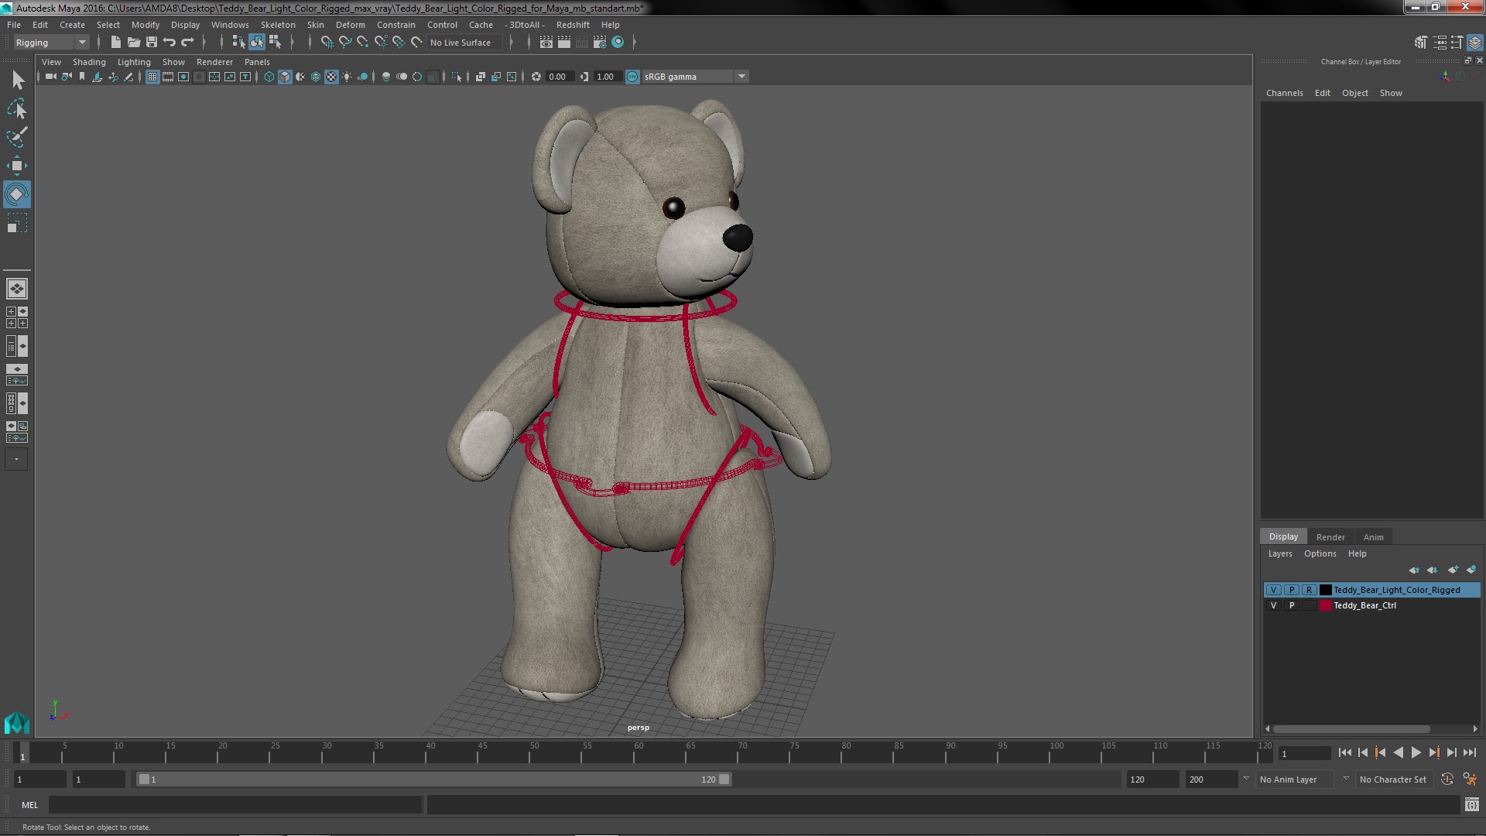Viewport: 1486px width, 836px height.
Task: Activate the Lasso Select tool
Action: click(17, 108)
